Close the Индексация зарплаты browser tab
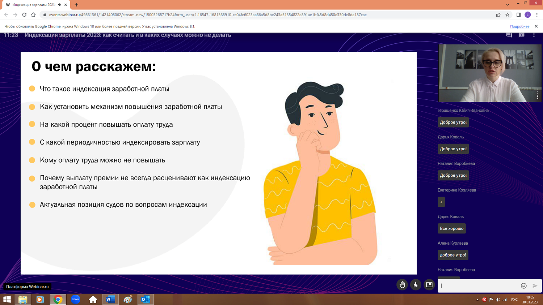 pyautogui.click(x=66, y=5)
